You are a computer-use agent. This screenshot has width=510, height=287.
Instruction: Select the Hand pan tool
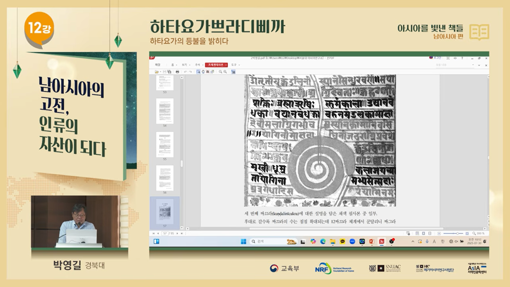(x=203, y=72)
